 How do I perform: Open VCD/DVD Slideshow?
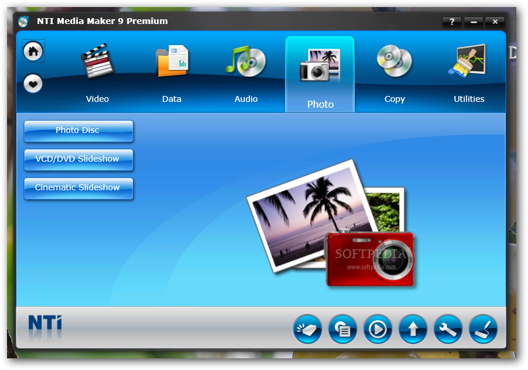(x=79, y=160)
